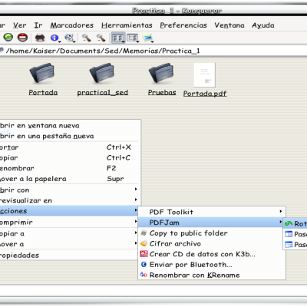307x307 pixels.
Task: Expand the Mover a submenu
Action: point(70,244)
